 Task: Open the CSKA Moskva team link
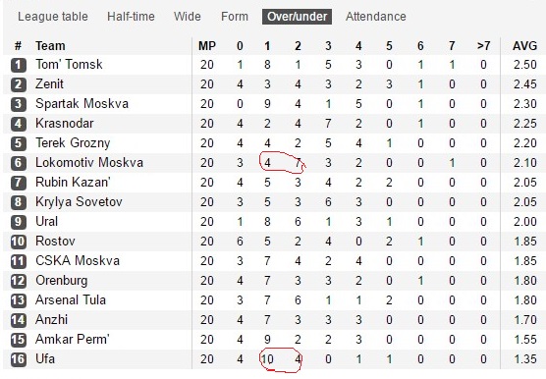(78, 260)
